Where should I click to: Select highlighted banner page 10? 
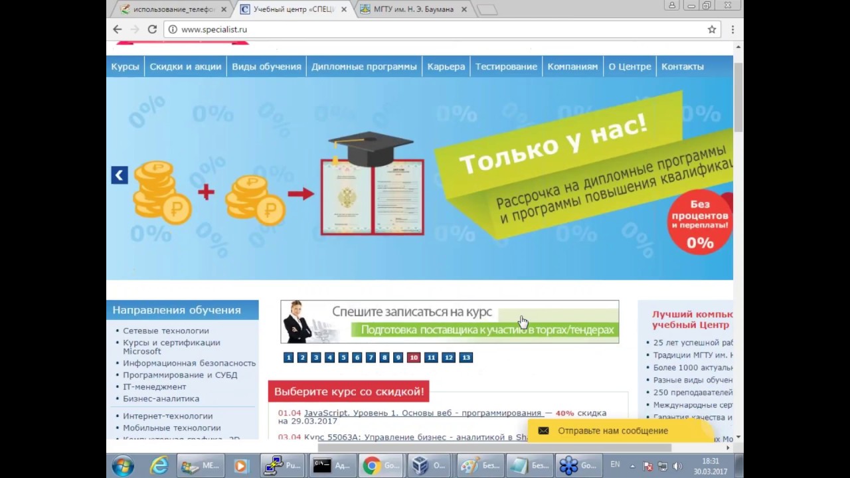[414, 357]
